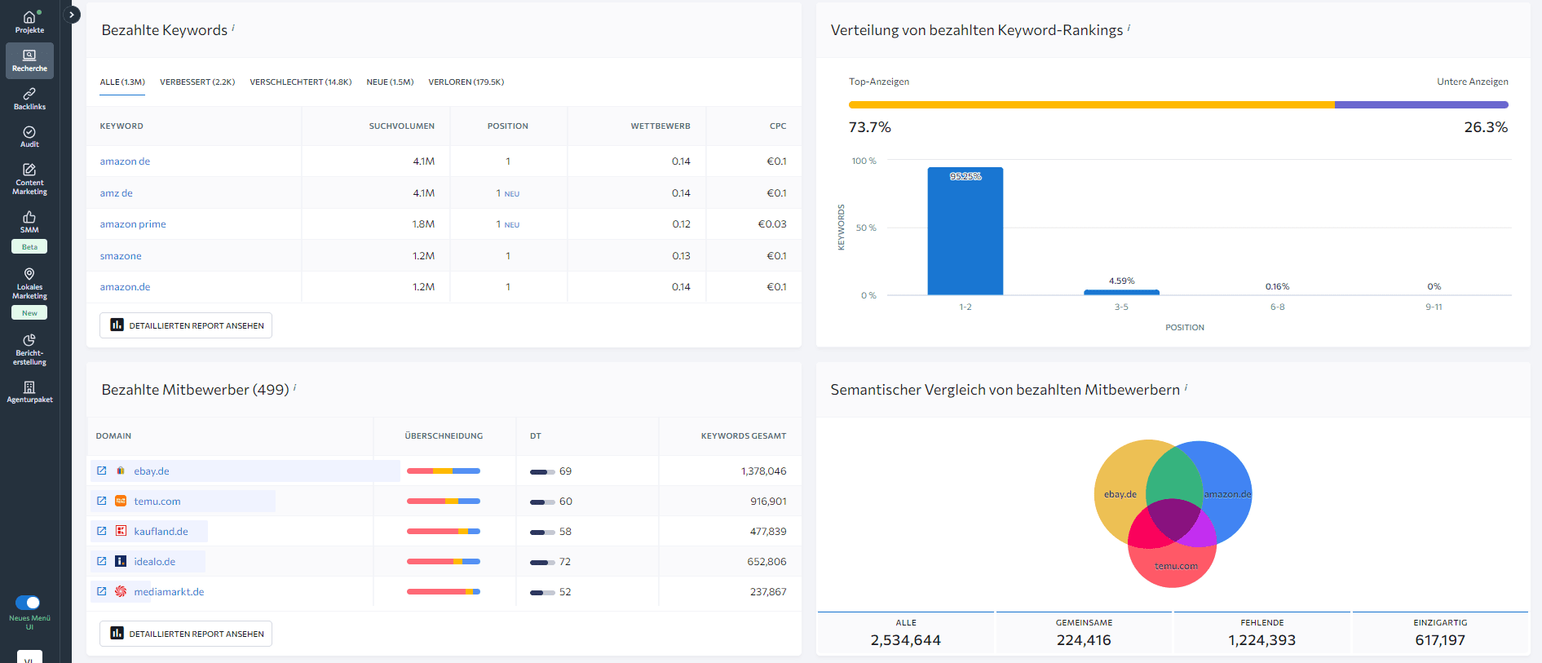The height and width of the screenshot is (663, 1542).
Task: Open the amz de keyword link
Action: click(116, 193)
